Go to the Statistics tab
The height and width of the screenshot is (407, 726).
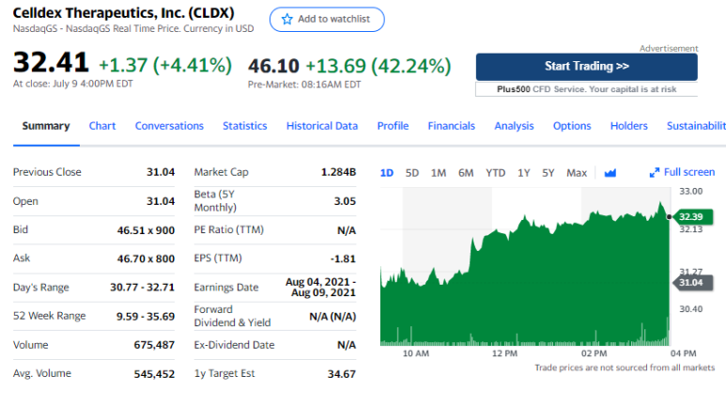245,126
